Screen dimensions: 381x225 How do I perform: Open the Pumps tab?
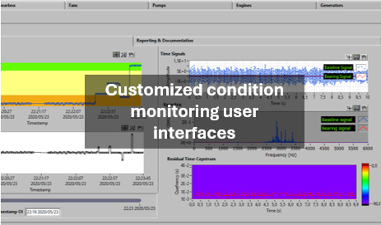pos(159,4)
